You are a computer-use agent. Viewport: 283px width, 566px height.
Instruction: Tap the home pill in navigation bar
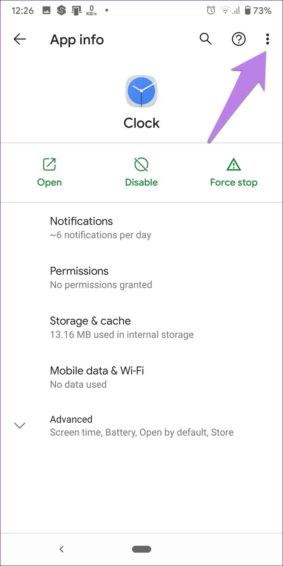click(x=141, y=549)
